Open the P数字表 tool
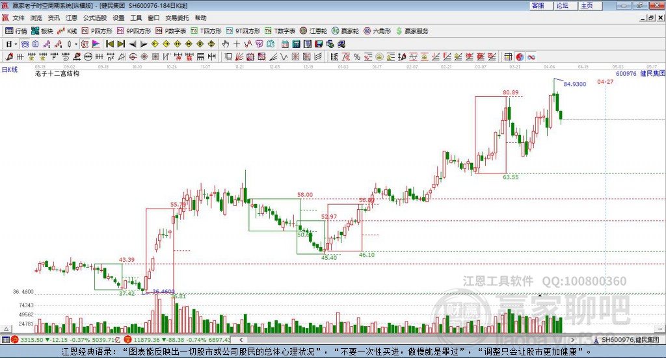Viewport: 666px width, 358px height. (171, 31)
